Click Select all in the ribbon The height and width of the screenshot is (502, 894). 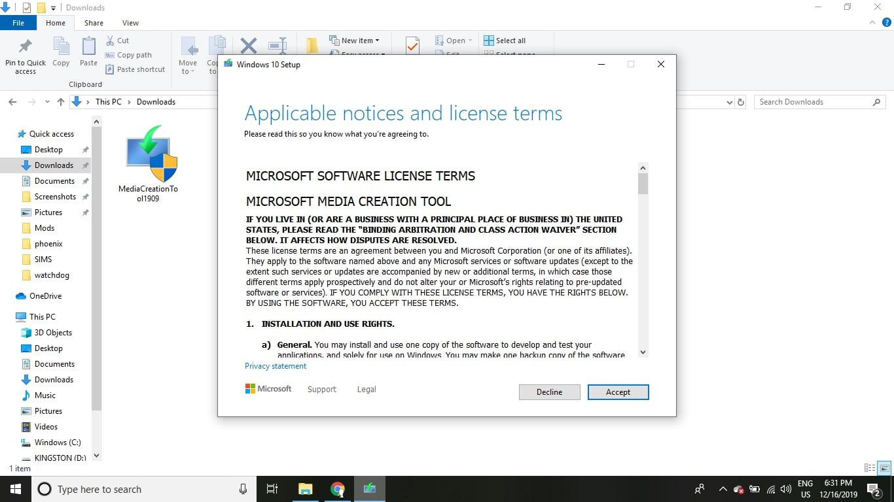(x=505, y=41)
